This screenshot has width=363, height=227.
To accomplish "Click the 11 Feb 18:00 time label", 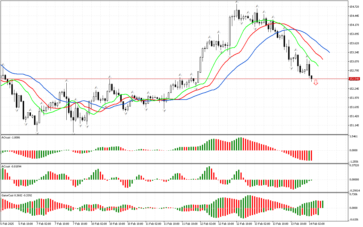I will [x=190, y=224].
